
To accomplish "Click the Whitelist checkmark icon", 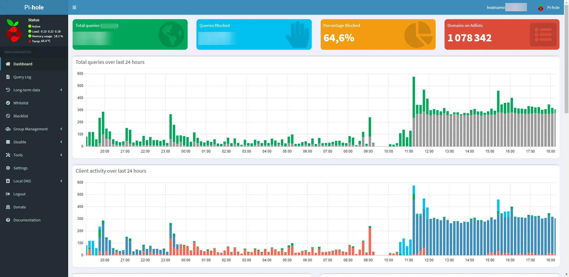I will (x=8, y=103).
